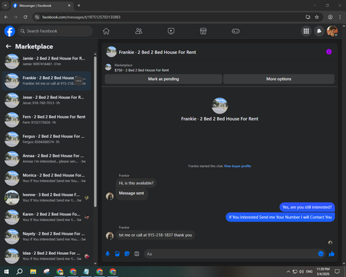Open the account profile picture menu
The width and height of the screenshot is (346, 277).
pyautogui.click(x=332, y=31)
